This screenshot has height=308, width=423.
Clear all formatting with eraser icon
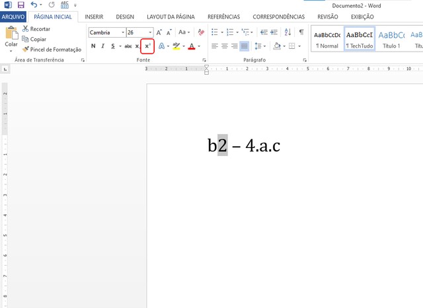201,32
